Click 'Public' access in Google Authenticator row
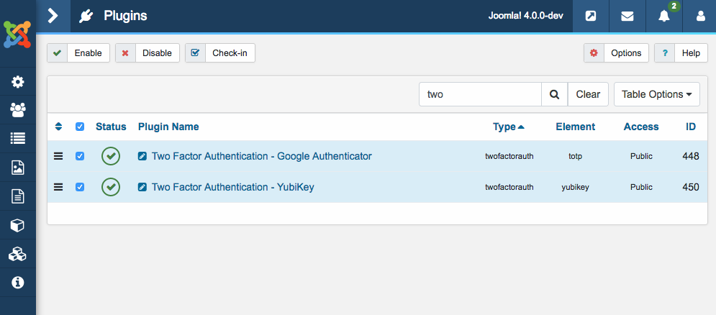Screen dimensions: 716x315 coord(641,156)
